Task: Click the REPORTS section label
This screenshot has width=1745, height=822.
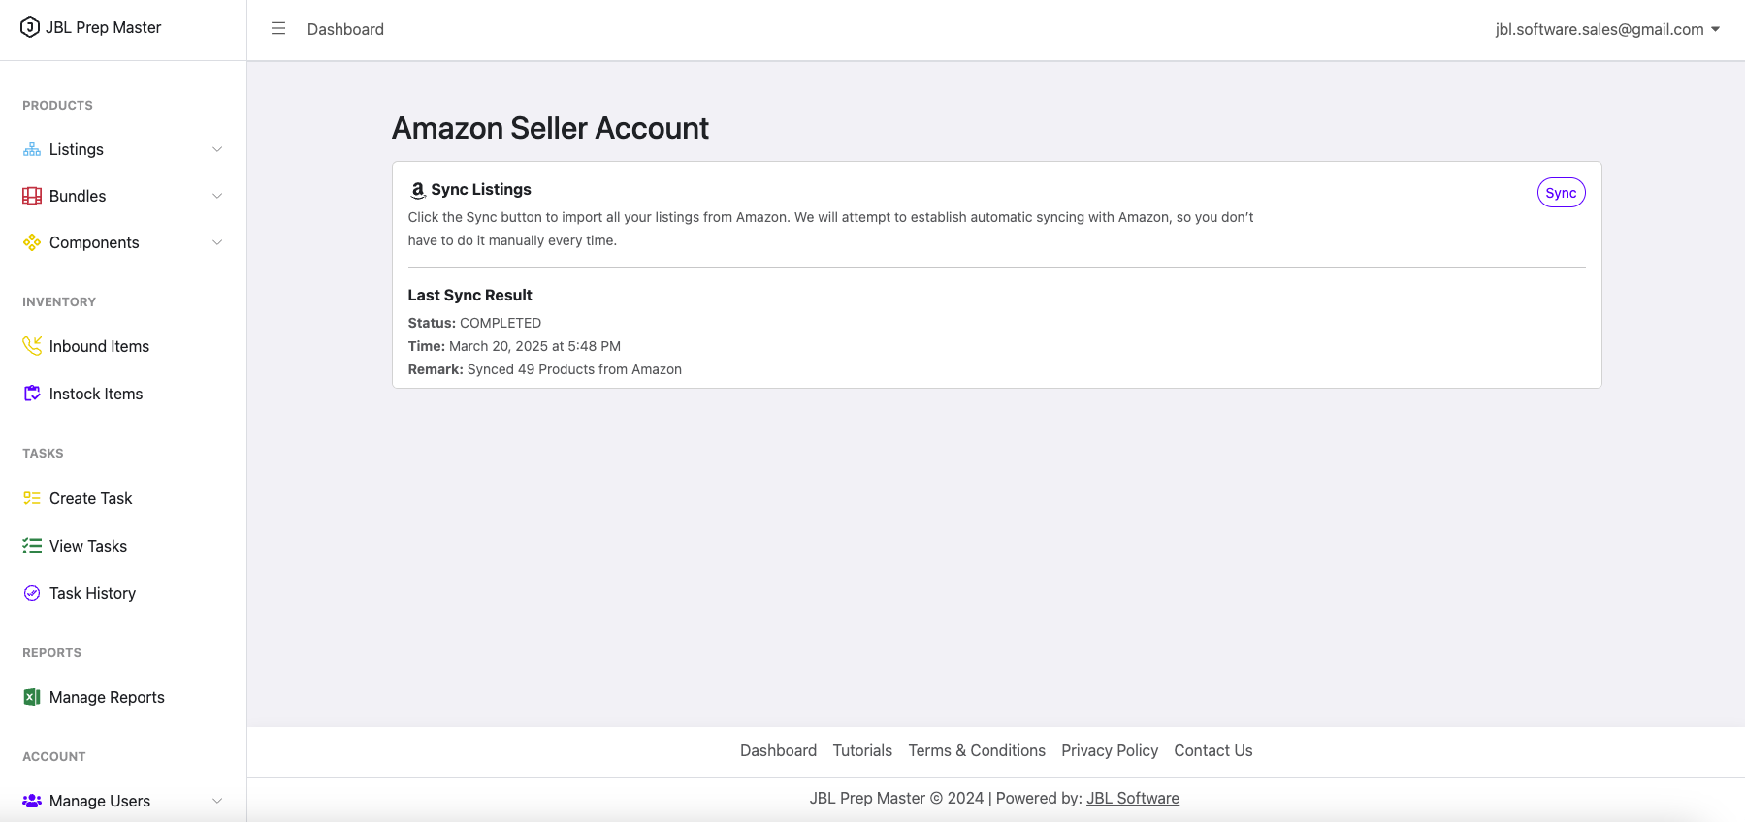Action: [x=51, y=652]
